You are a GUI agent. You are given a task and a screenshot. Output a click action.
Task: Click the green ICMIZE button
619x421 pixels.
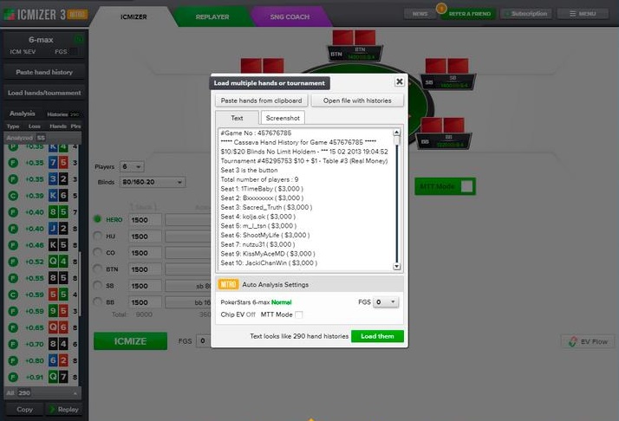point(130,341)
